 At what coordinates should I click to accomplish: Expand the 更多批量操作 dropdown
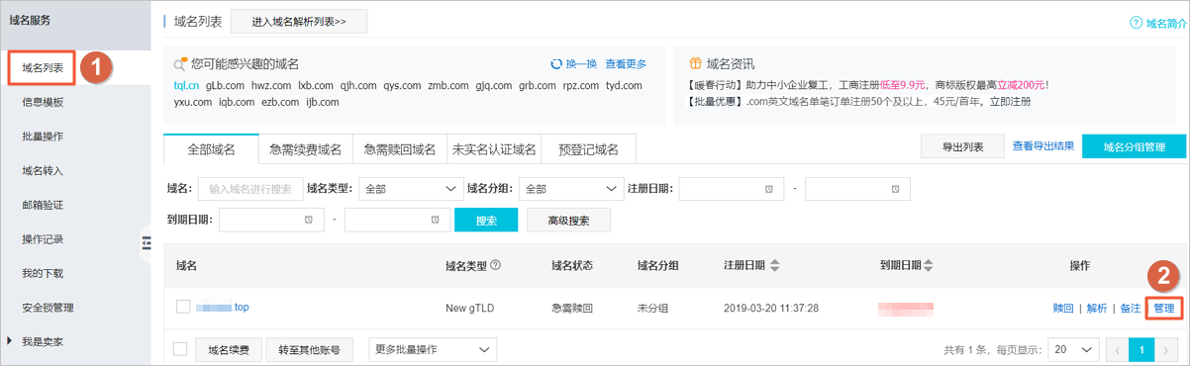(x=433, y=349)
